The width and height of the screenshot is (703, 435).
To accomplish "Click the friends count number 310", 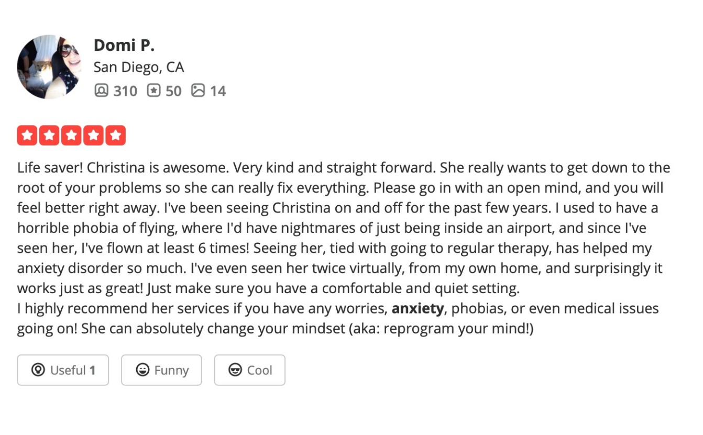I will (x=126, y=91).
